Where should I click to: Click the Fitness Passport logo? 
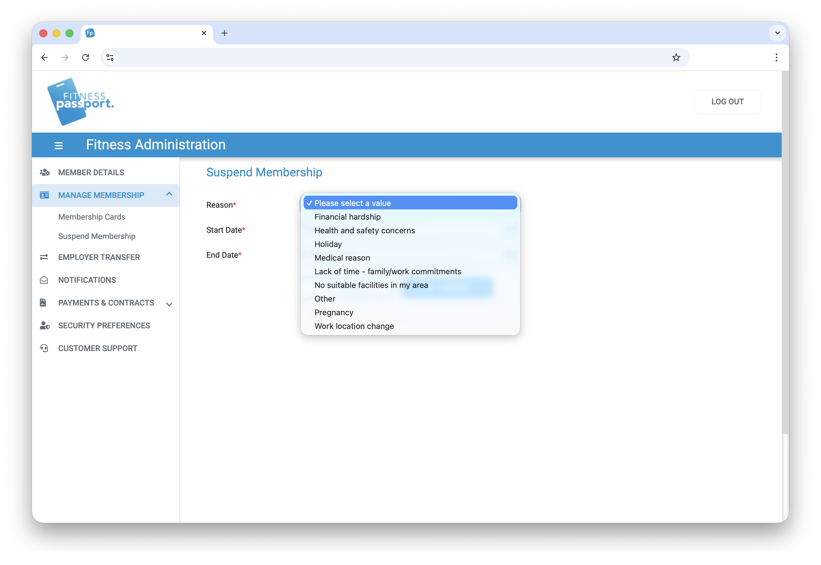click(80, 102)
